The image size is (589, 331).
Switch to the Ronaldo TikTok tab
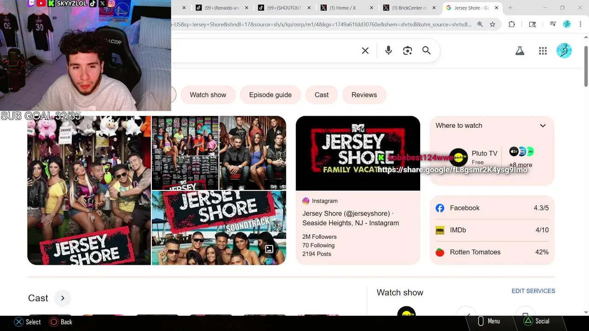221,8
